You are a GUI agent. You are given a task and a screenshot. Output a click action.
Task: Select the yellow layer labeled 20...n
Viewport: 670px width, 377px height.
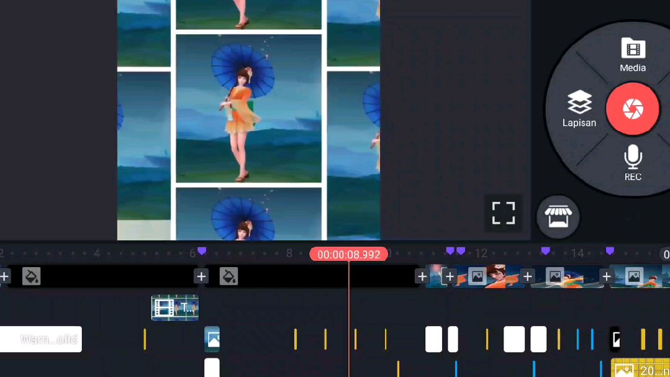coord(641,368)
